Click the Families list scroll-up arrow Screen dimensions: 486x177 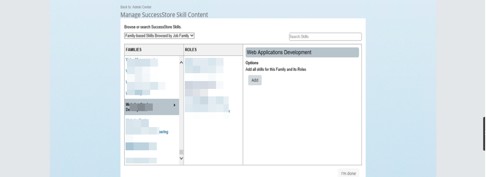[181, 63]
